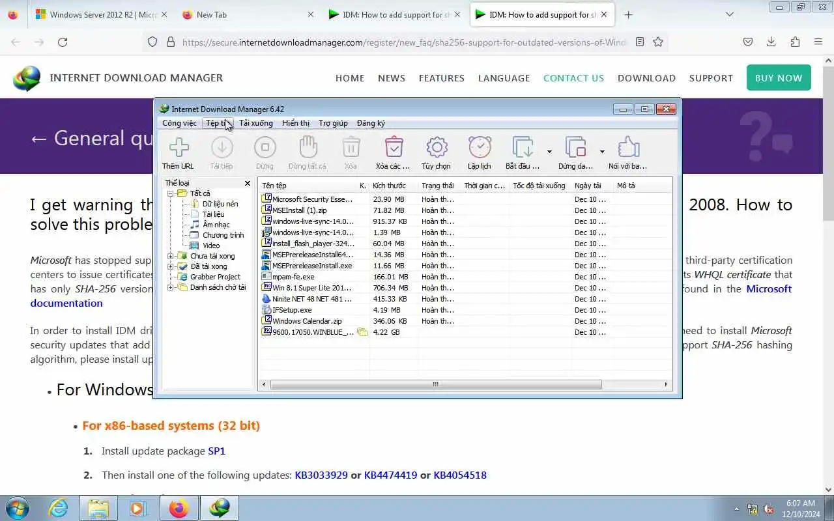The width and height of the screenshot is (834, 521).
Task: Click the Xóa trash can icon
Action: 351,147
